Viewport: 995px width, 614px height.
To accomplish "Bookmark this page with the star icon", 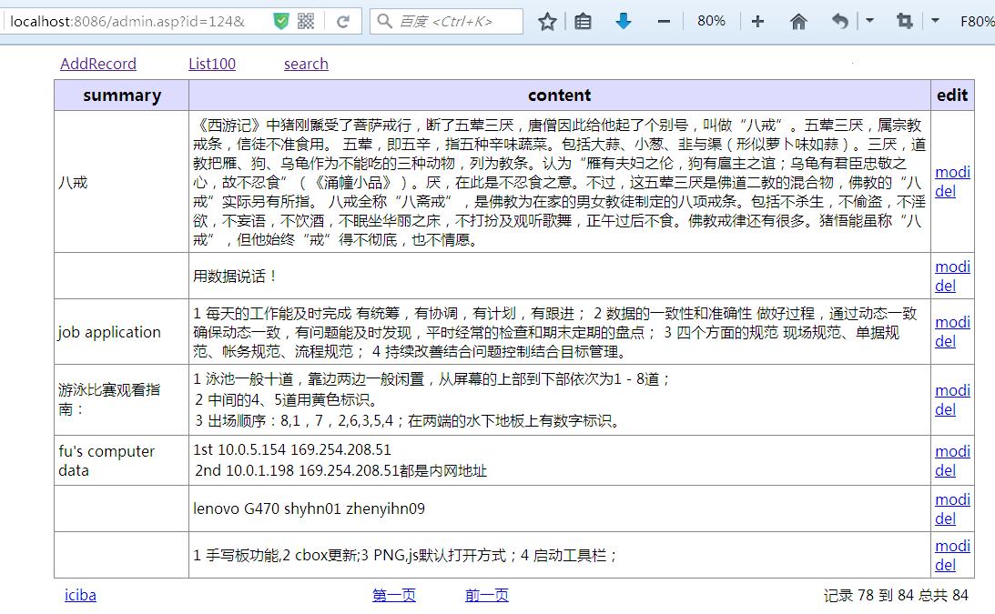I will [546, 21].
